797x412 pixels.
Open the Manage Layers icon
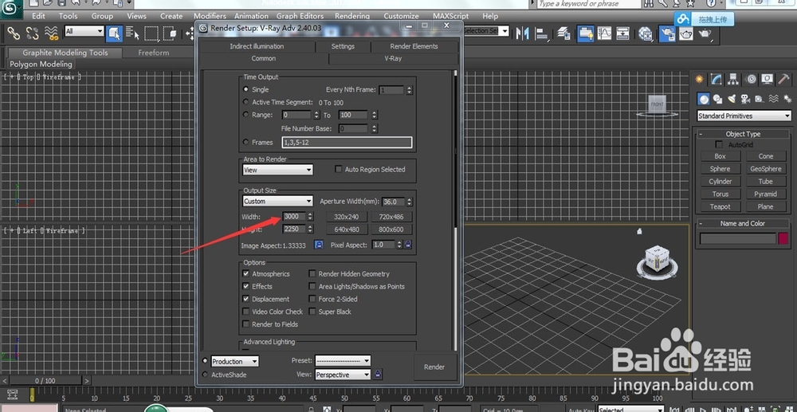[x=563, y=33]
